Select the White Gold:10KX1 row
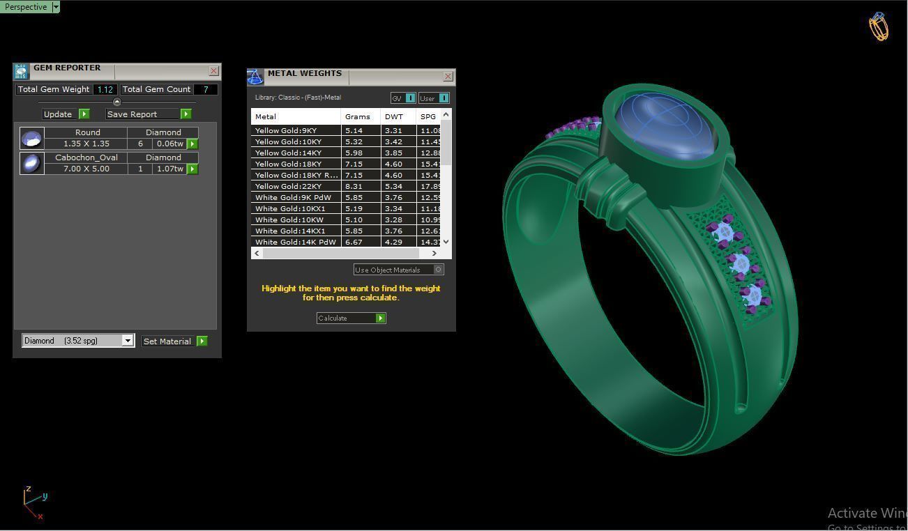The height and width of the screenshot is (531, 908). (x=347, y=208)
